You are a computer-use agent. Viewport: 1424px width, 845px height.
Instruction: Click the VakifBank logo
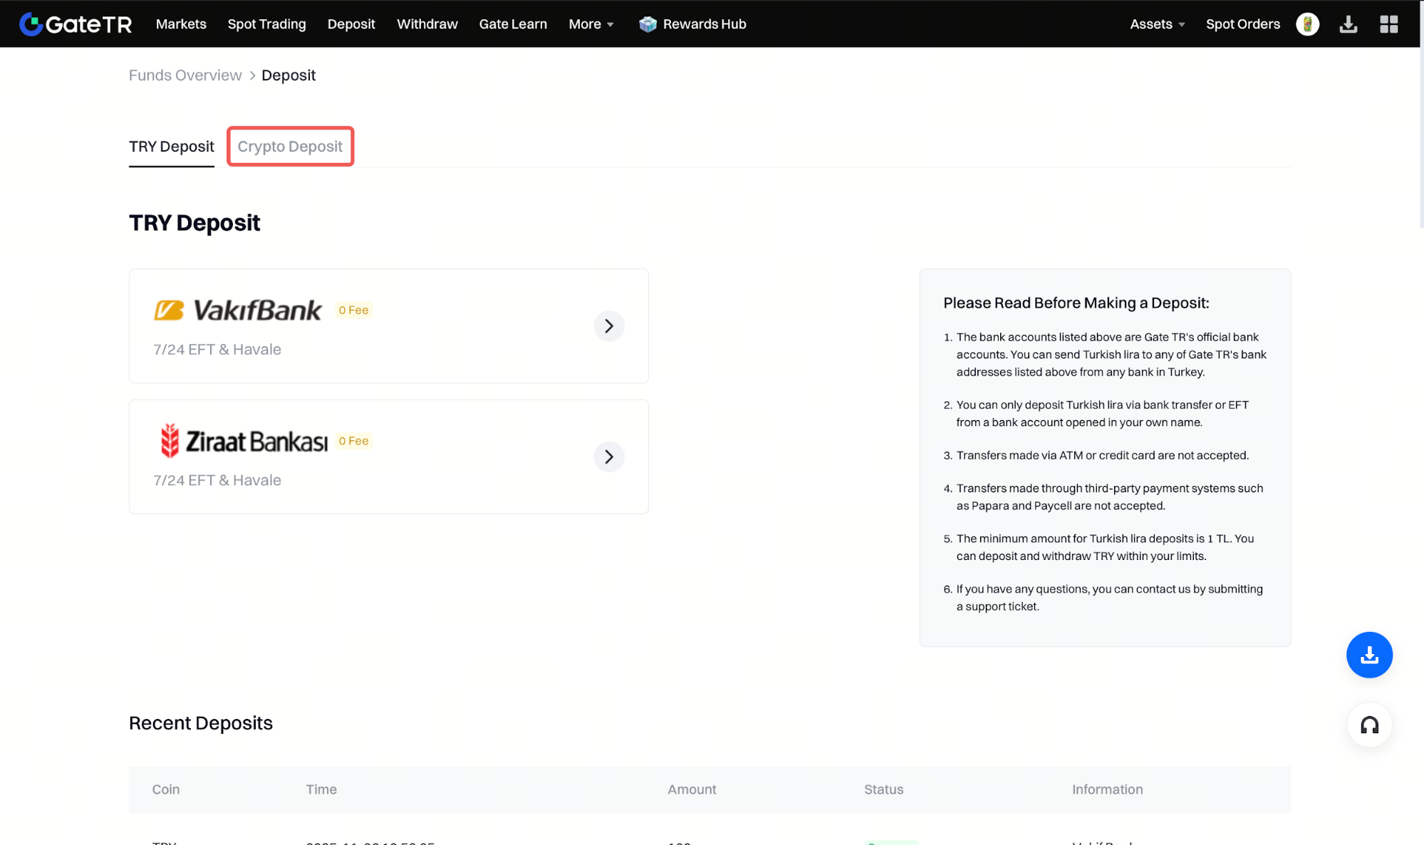[x=238, y=310]
